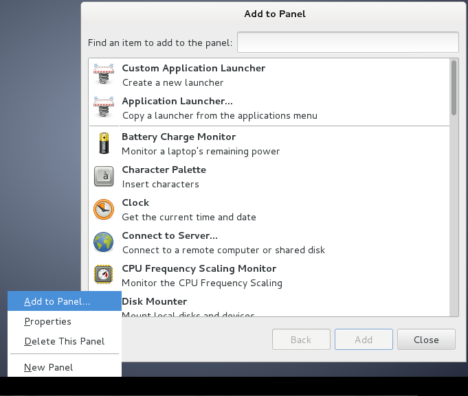Select 'Application Launcher...' list entry title
Viewport: 468px width, 396px height.
(177, 101)
